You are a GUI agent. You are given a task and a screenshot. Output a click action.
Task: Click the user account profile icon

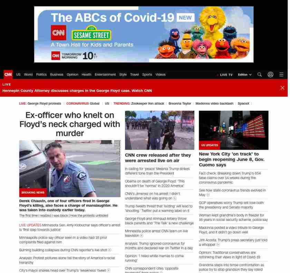coord(270,75)
